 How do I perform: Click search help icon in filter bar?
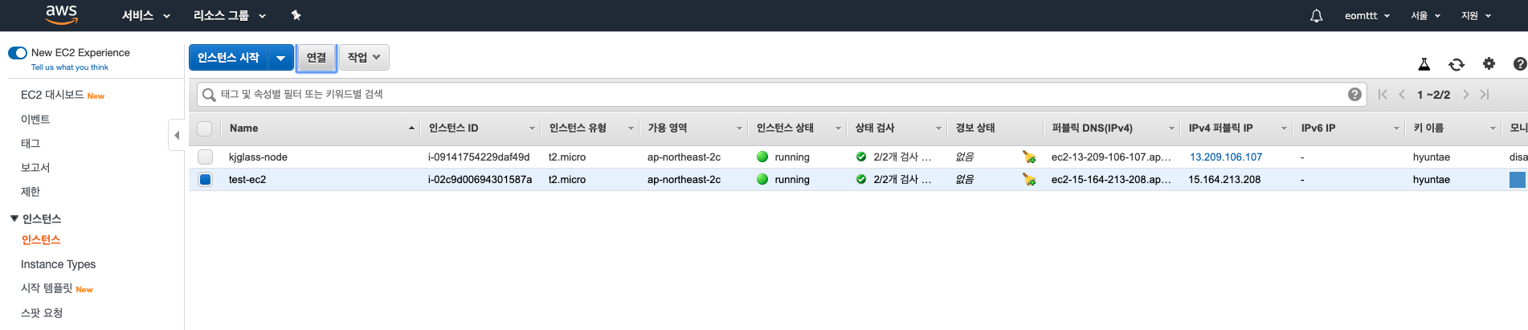(1354, 95)
